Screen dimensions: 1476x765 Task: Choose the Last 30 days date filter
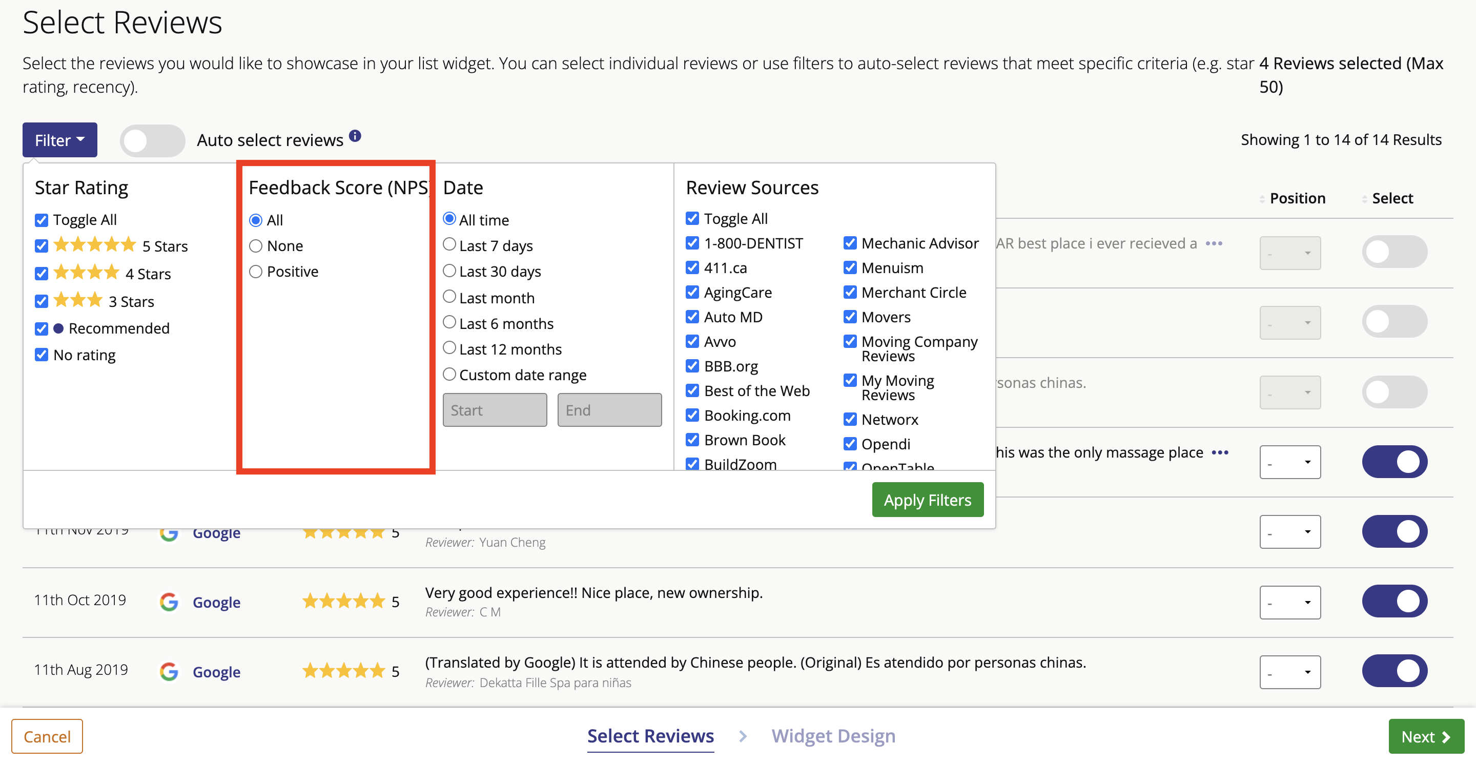[x=449, y=271]
